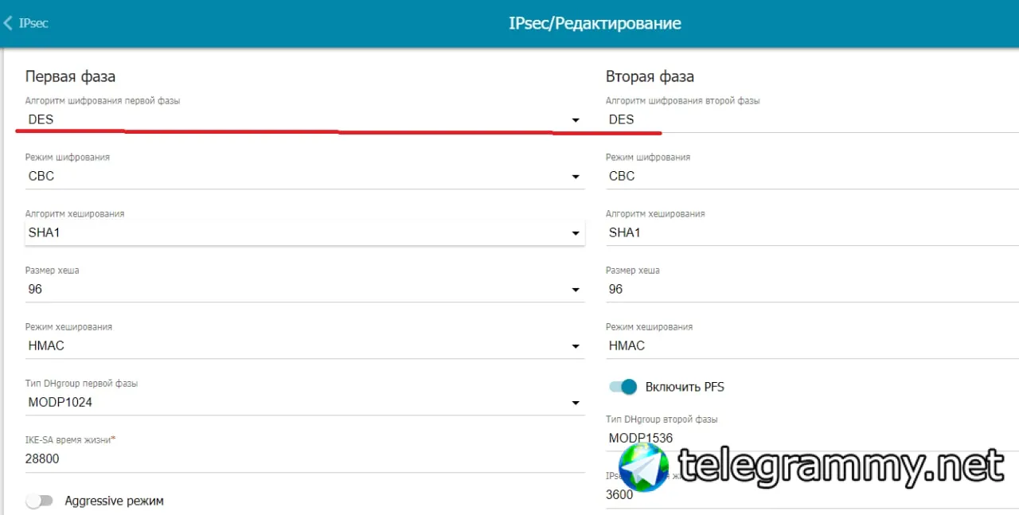
Task: Open second phase DES encryption algorithm dropdown
Action: (x=812, y=119)
